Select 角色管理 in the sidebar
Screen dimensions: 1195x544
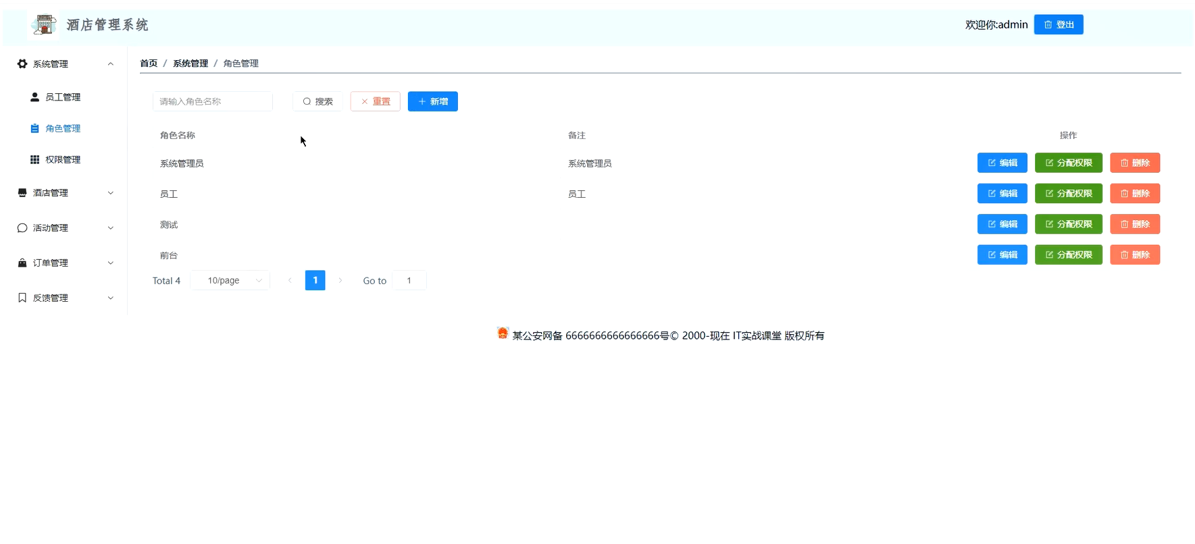(x=63, y=128)
